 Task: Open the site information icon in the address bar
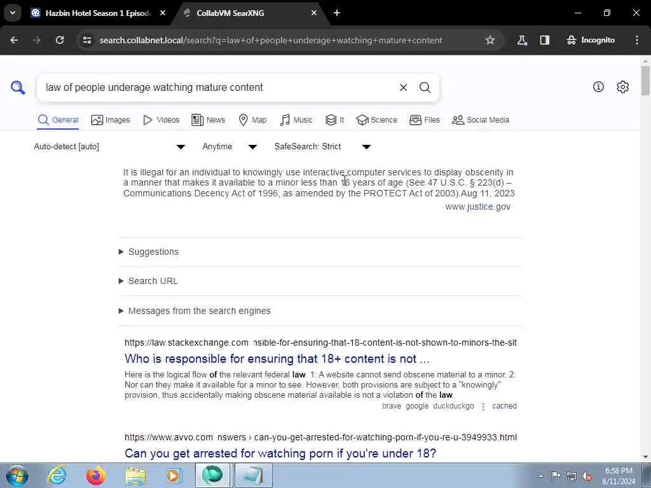86,40
